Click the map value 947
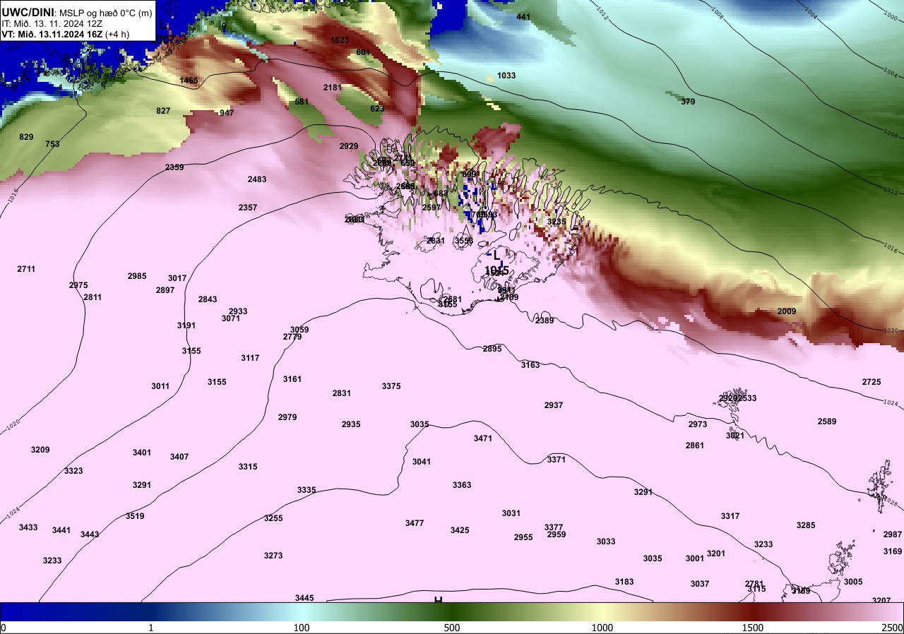The image size is (904, 634). 226,113
